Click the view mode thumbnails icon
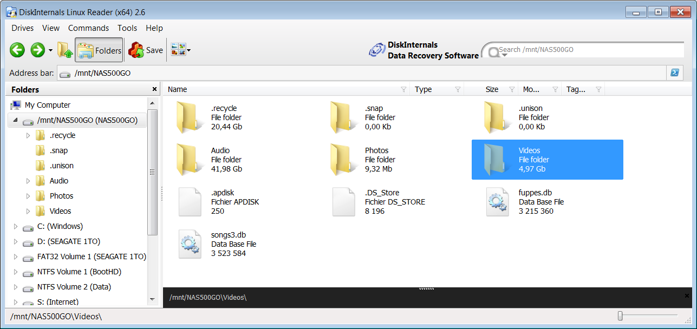This screenshot has width=697, height=329. 178,50
